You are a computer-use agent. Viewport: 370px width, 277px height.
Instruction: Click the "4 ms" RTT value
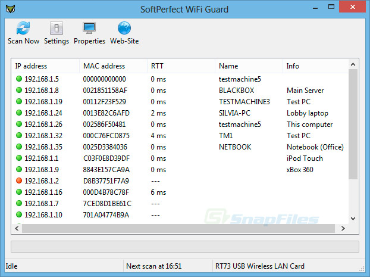[x=158, y=136]
